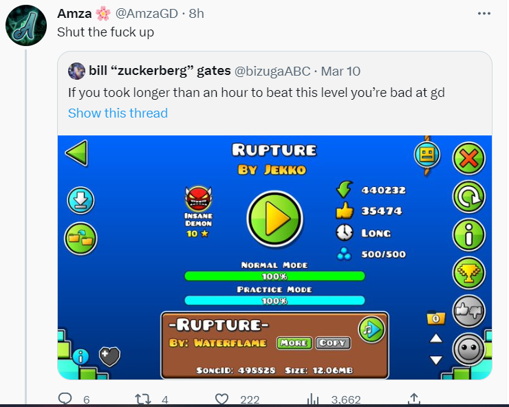This screenshot has width=509, height=407.
Task: Open the @AmzaGD handle link
Action: [x=147, y=13]
